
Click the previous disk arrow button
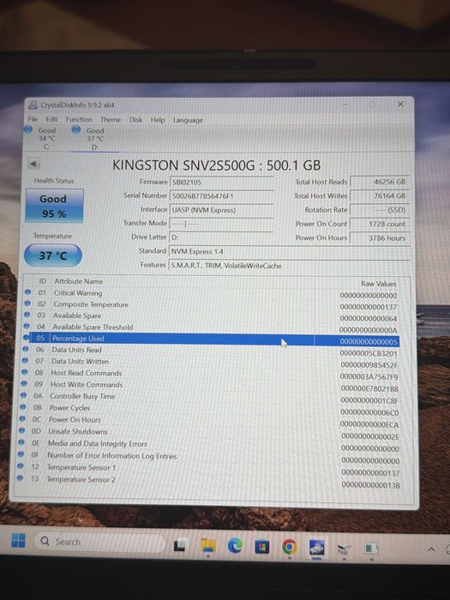tap(33, 165)
